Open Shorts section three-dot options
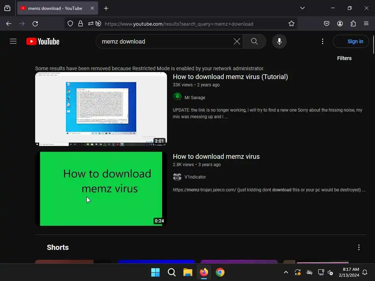Viewport: 375px width, 281px height. click(359, 247)
